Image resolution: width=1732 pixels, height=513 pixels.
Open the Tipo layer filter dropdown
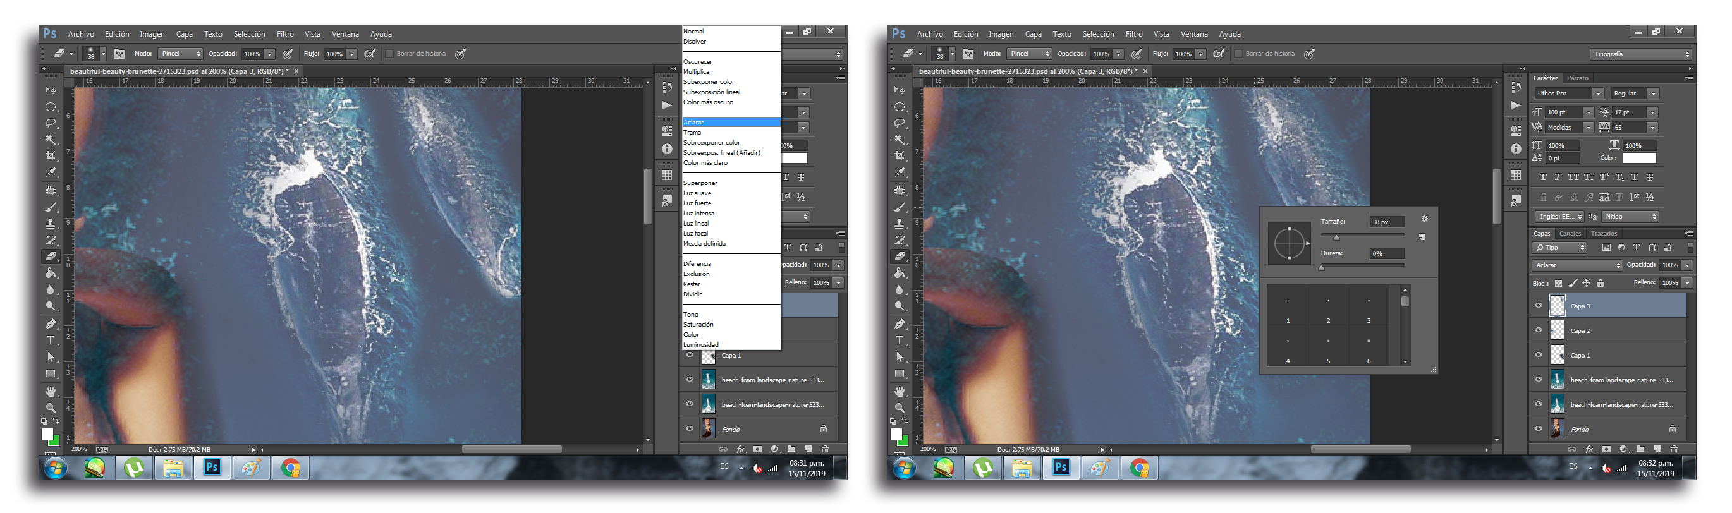[1560, 248]
